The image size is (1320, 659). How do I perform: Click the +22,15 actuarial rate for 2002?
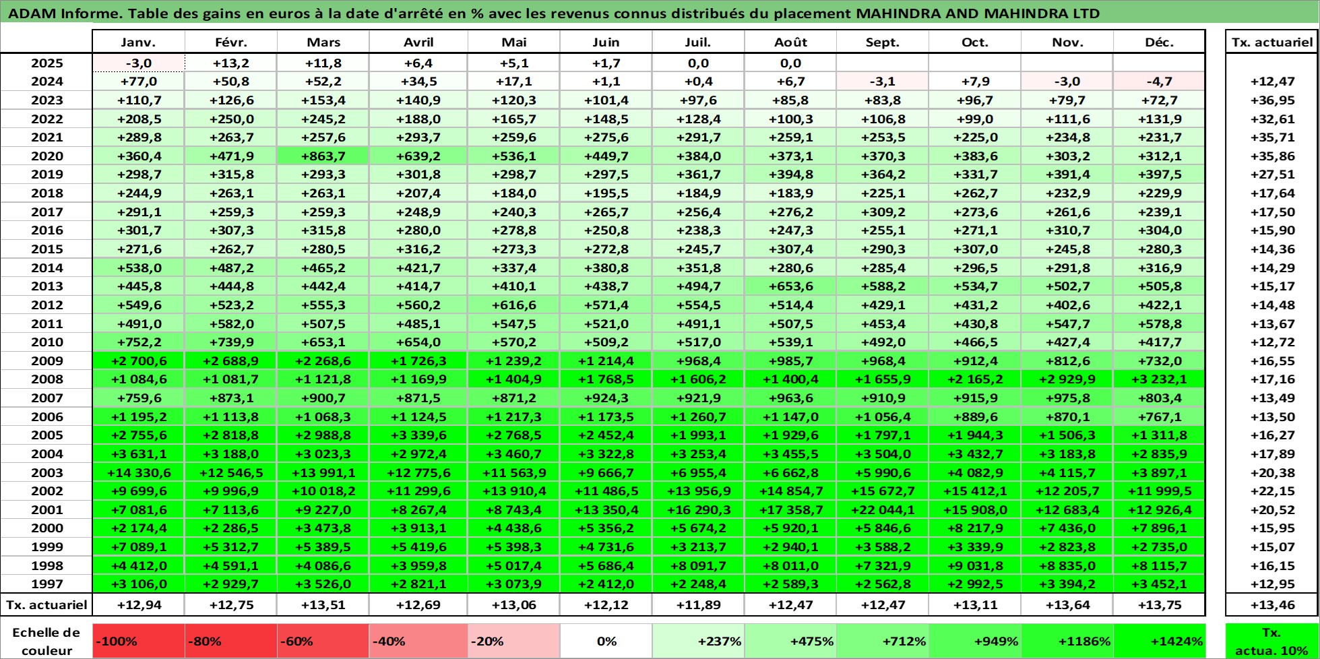pos(1272,491)
